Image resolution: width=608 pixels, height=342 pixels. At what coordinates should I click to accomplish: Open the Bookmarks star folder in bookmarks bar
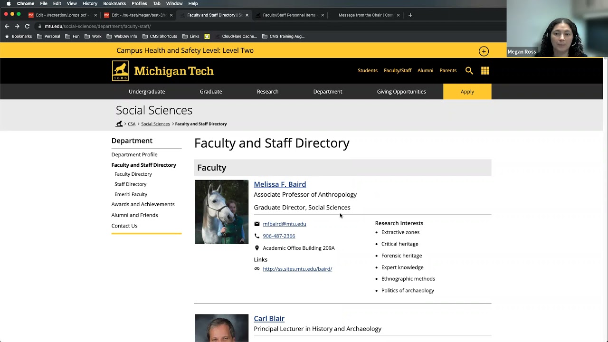[18, 36]
